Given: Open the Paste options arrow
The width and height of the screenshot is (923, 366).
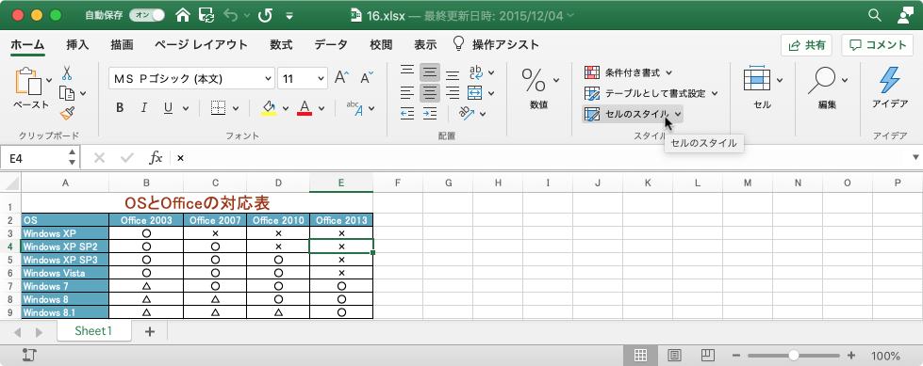Looking at the screenshot, I should (49, 80).
